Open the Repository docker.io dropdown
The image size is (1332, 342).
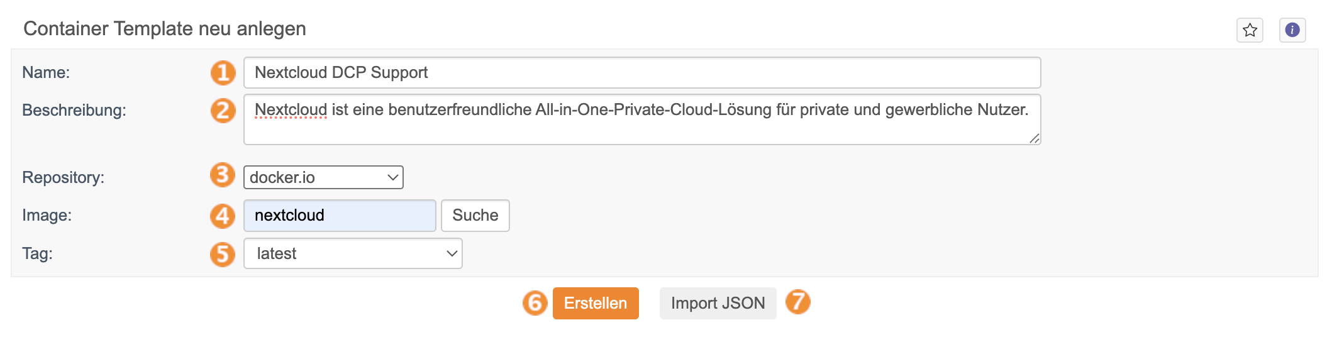(x=323, y=177)
